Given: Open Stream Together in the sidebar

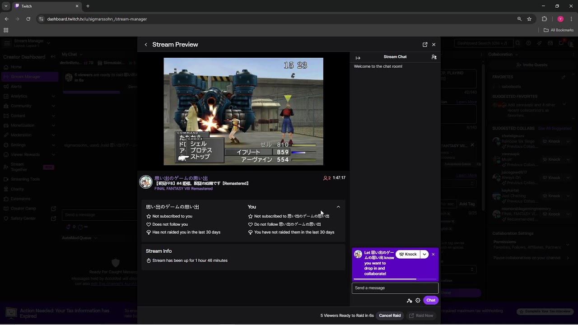Looking at the screenshot, I should click(x=30, y=167).
